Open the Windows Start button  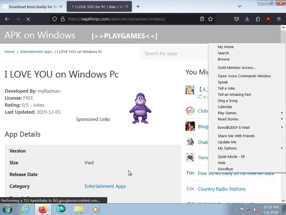pos(8,209)
